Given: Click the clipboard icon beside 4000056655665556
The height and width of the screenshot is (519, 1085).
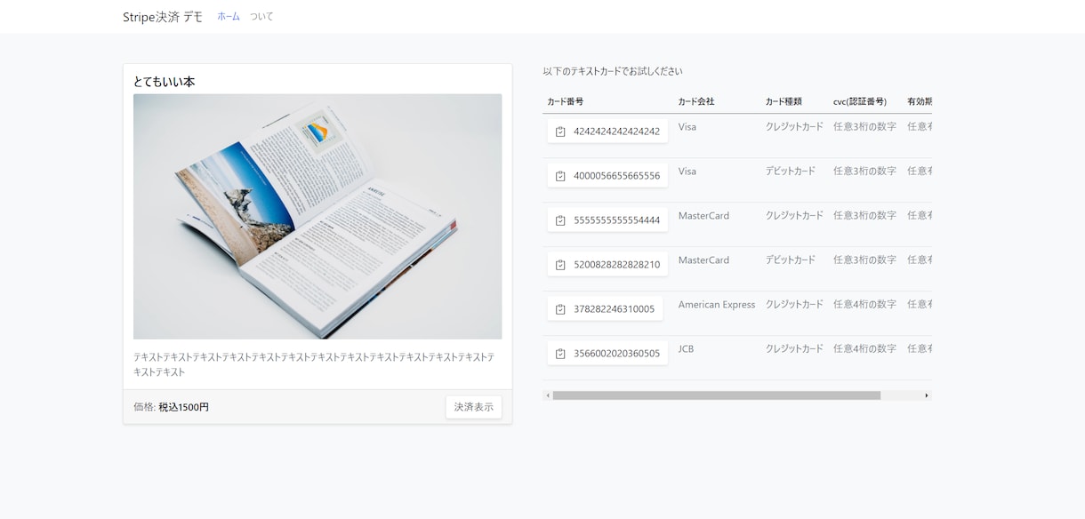Looking at the screenshot, I should (560, 176).
